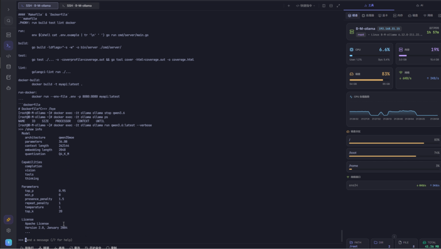Viewport: 441px width, 249px height.
Task: Split the terminal horizontally with rows icon
Action: click(331, 6)
